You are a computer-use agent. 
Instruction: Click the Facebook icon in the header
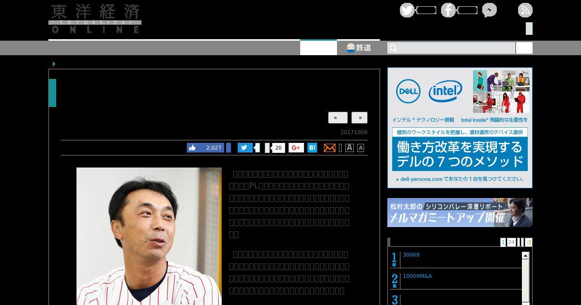click(x=448, y=10)
